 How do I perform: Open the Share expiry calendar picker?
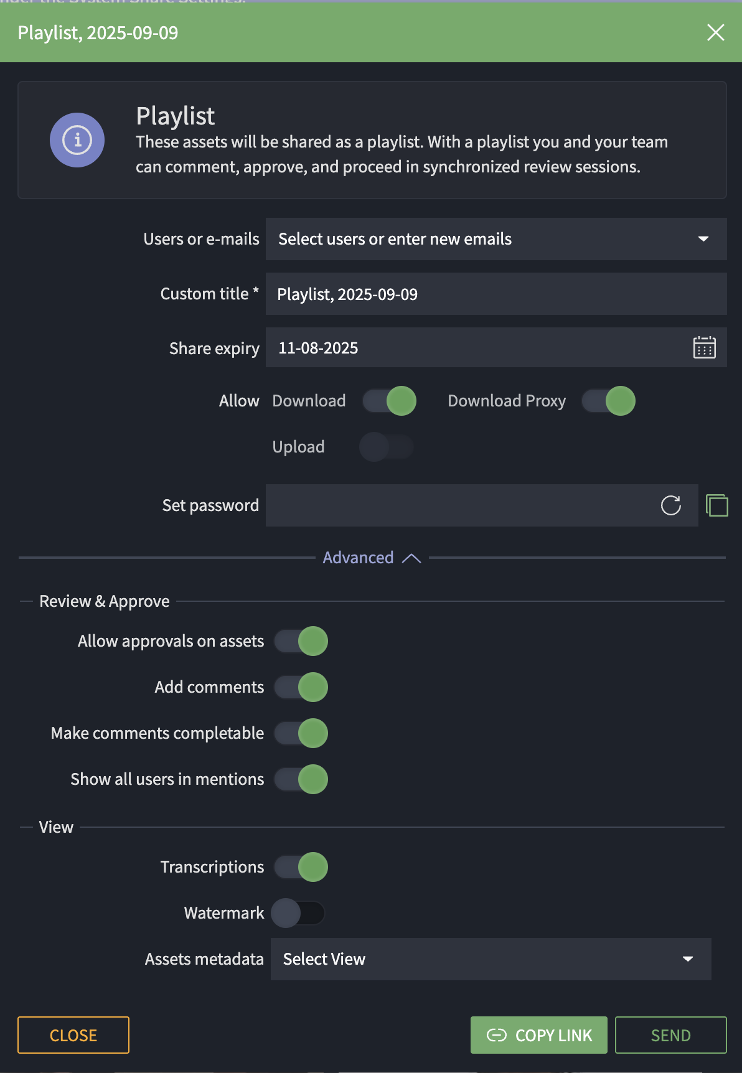704,347
